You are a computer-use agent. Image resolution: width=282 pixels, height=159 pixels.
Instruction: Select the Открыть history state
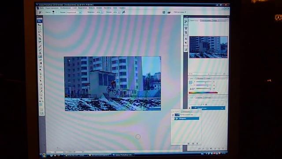click(x=187, y=118)
